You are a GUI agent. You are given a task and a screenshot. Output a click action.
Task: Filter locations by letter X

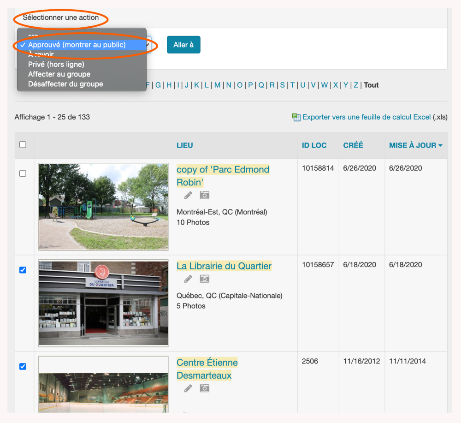click(336, 85)
